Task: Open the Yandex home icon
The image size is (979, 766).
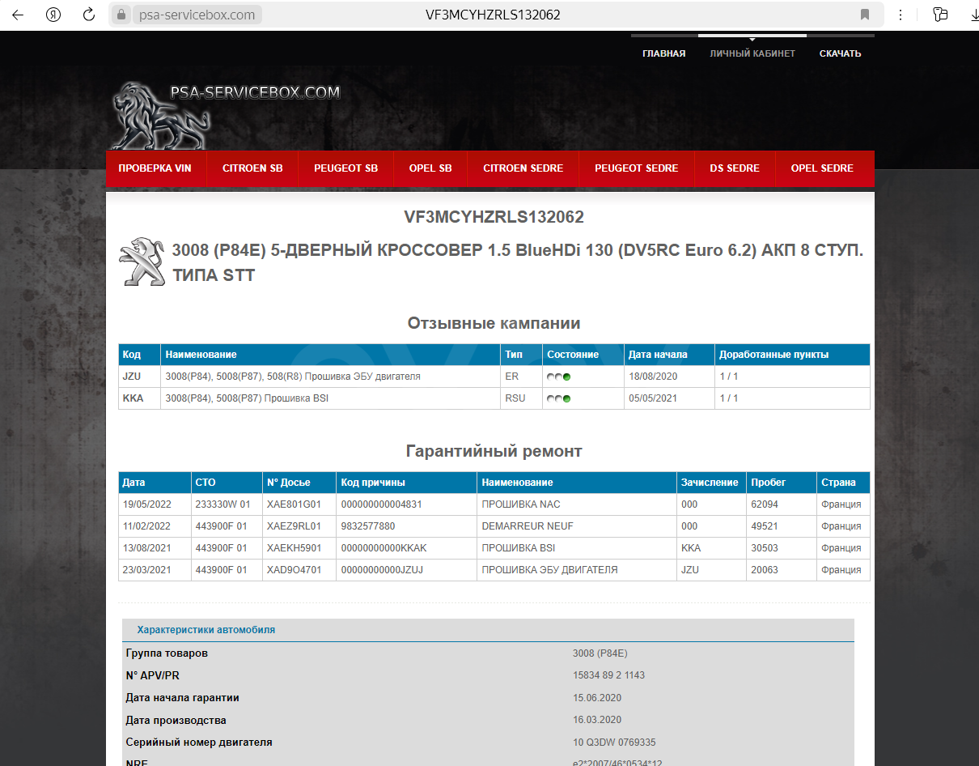Action: tap(53, 15)
